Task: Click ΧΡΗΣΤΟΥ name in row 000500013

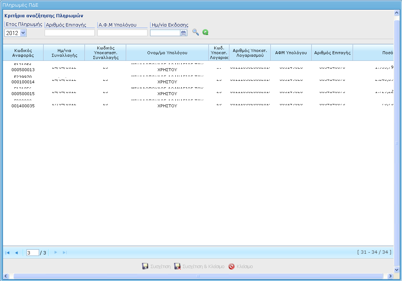Action: [167, 70]
